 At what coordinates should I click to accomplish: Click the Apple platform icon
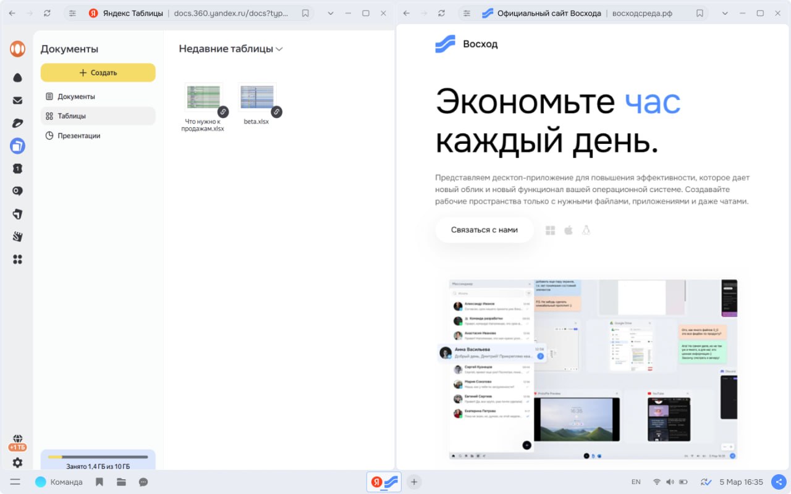coord(569,230)
